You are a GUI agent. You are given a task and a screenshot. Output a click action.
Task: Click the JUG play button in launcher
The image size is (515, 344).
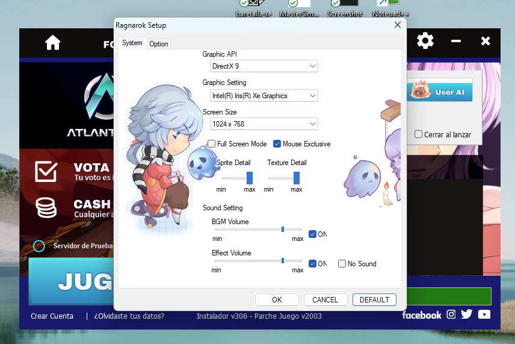click(71, 281)
